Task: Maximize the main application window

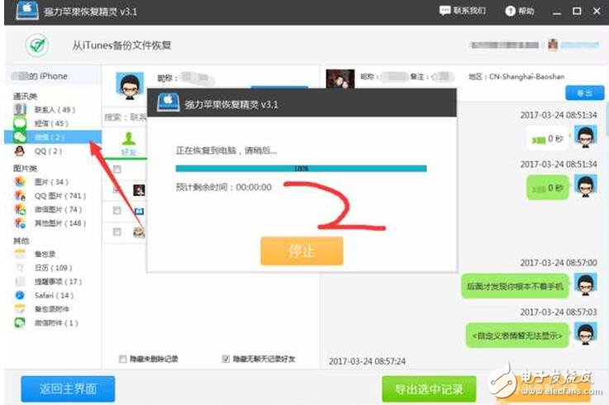Action: pos(577,11)
